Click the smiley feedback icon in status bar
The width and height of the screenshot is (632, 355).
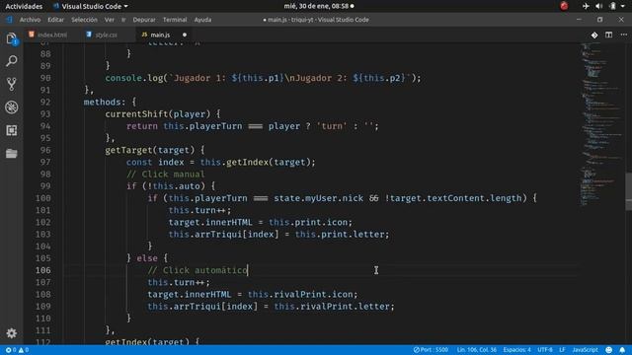609,350
